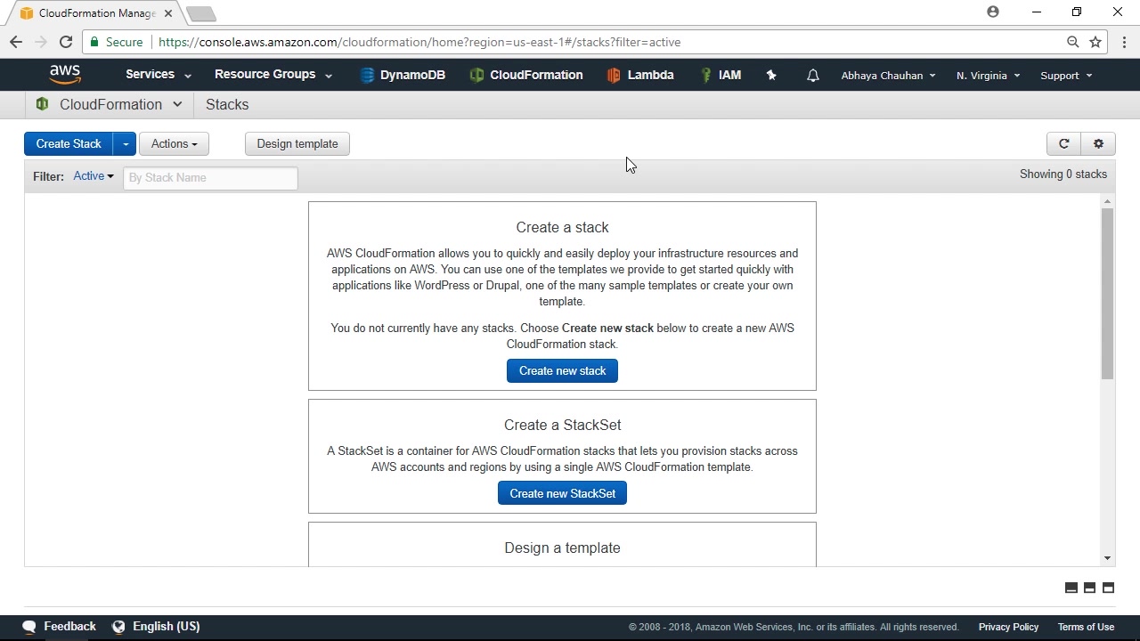Select English (US) language option

166,627
